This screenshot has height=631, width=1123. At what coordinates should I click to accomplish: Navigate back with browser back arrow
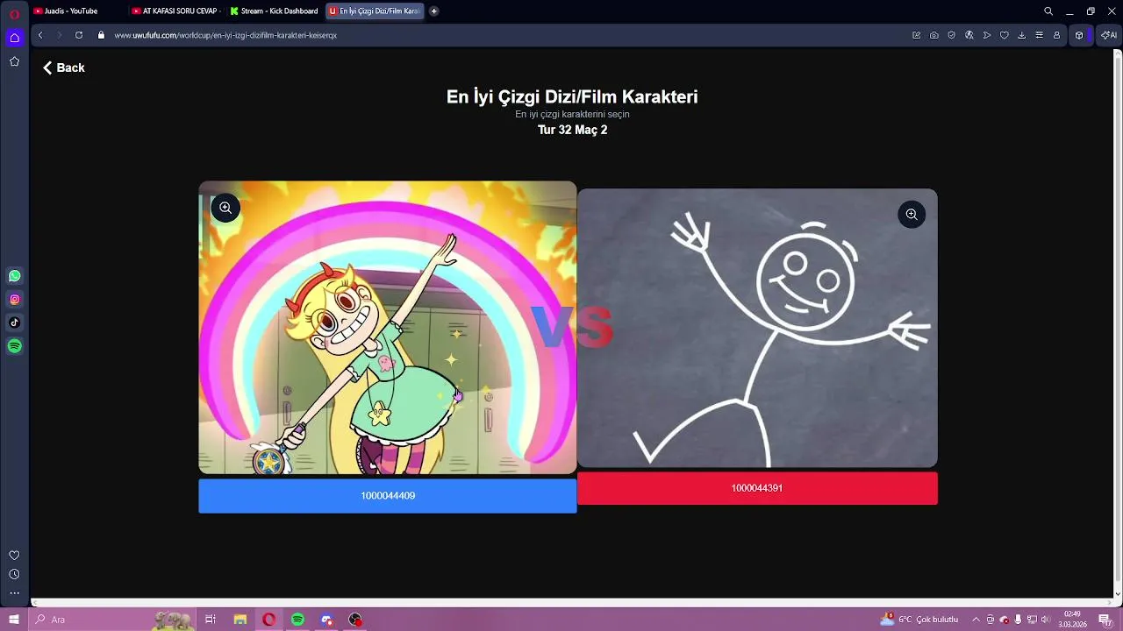(40, 35)
